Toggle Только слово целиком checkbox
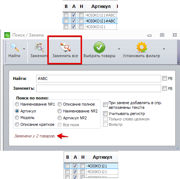This screenshot has height=179, width=180. (105, 119)
